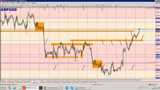The width and height of the screenshot is (160, 90).
Task: Switch to the AUDUSD,H1 chart tab
Action: coord(11,82)
